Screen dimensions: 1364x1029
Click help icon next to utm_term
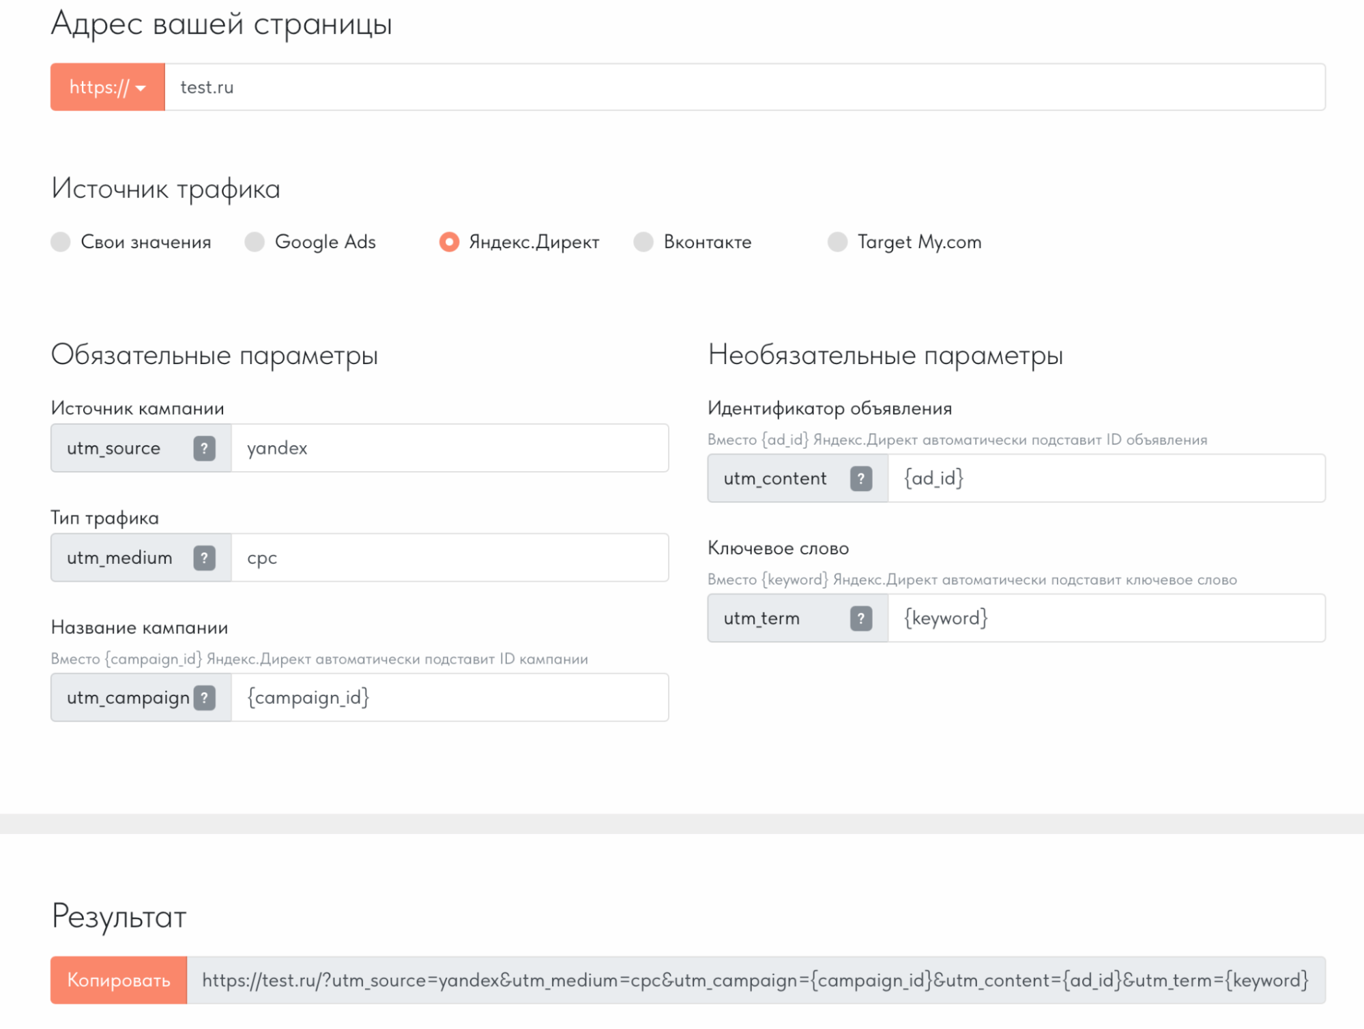[x=861, y=618]
